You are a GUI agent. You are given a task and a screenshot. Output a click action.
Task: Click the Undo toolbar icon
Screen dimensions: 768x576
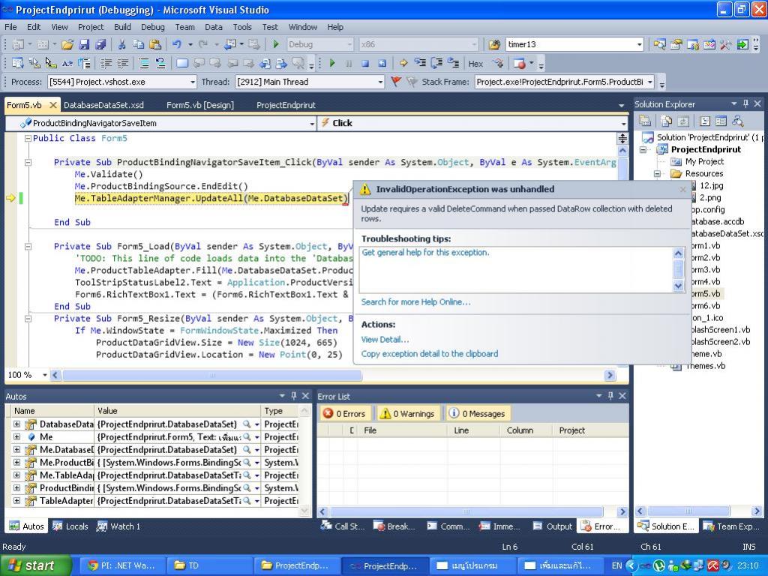tap(177, 45)
